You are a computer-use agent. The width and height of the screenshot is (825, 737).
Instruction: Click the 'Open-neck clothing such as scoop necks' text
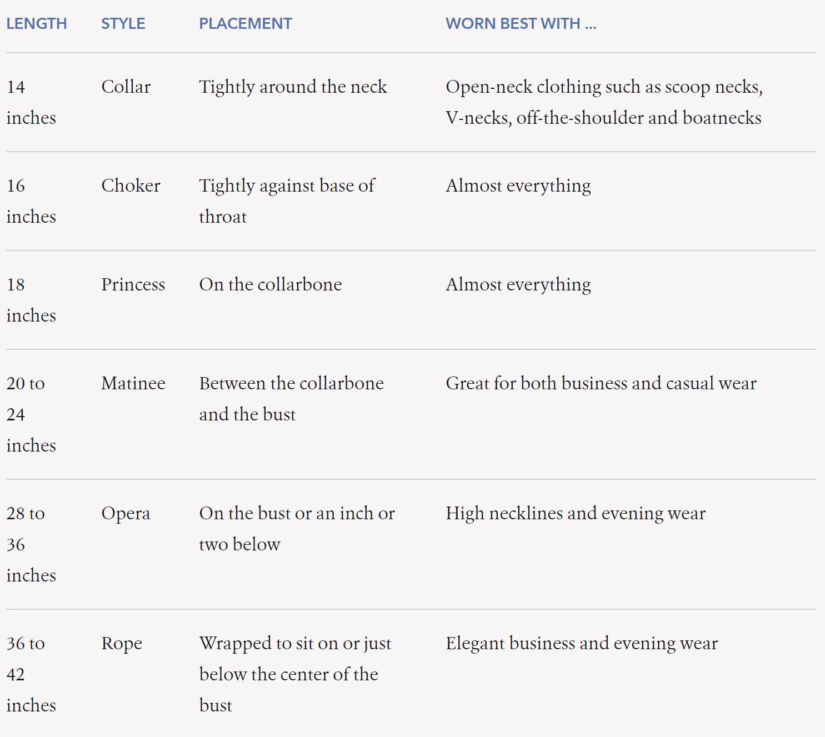[x=604, y=87]
